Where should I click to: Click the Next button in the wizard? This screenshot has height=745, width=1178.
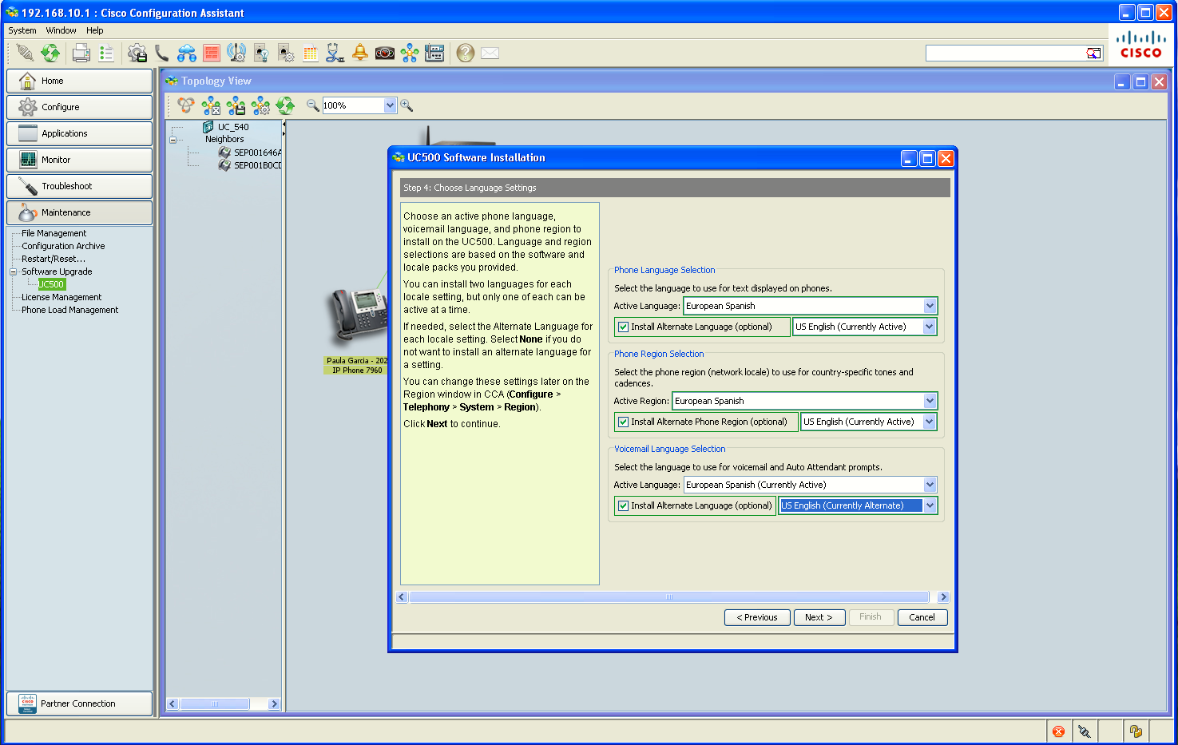tap(819, 617)
